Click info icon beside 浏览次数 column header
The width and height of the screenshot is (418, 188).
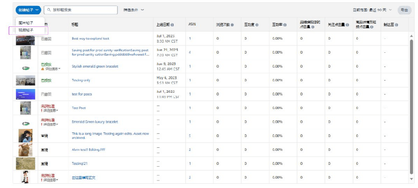(x=232, y=25)
